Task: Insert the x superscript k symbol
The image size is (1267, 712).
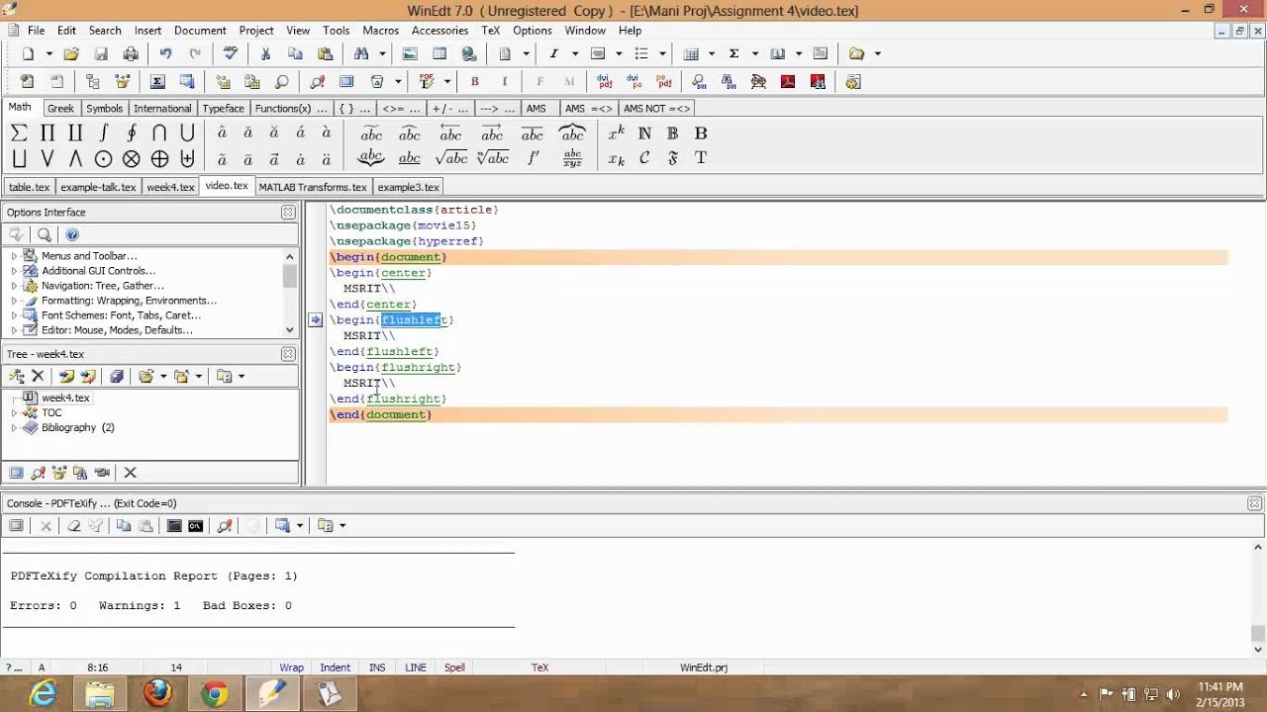Action: coord(616,133)
